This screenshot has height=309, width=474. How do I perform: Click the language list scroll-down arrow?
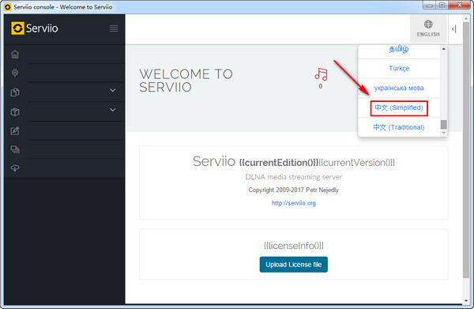pos(443,133)
